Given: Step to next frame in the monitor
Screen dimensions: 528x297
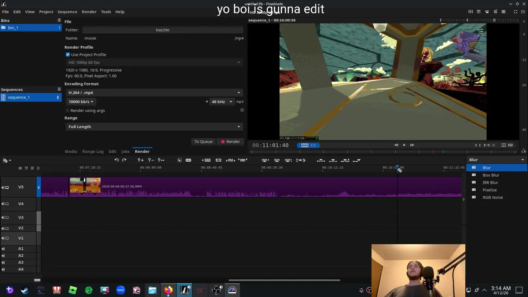Looking at the screenshot, I should point(412,145).
